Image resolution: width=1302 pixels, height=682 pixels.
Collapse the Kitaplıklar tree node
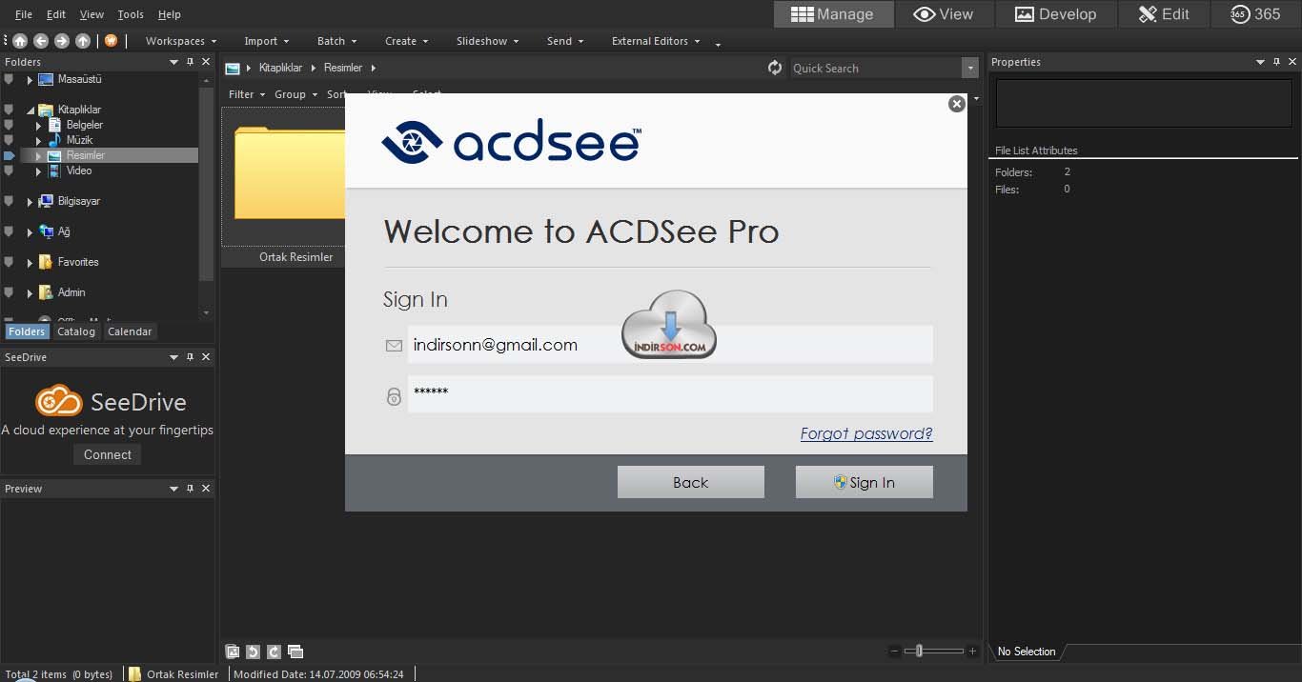tap(30, 110)
